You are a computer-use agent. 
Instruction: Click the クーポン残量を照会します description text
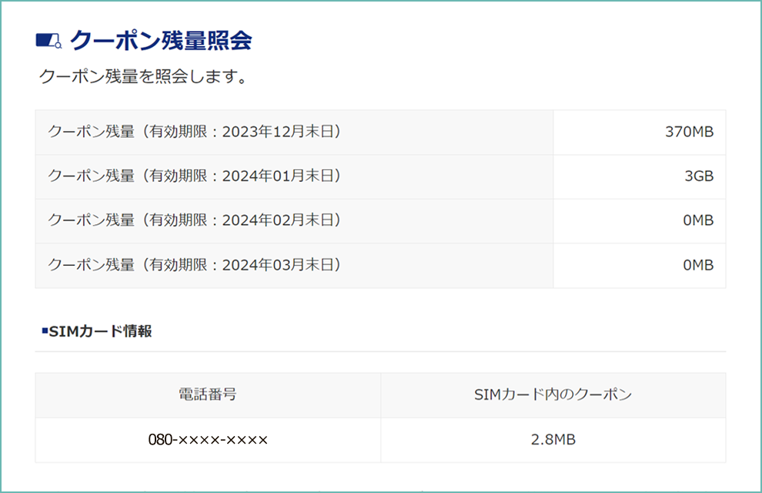(x=143, y=76)
